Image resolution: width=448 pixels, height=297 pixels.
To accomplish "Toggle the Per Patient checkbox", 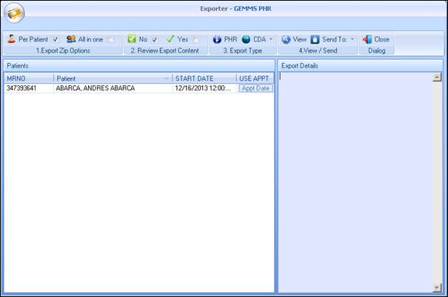I will pos(56,39).
